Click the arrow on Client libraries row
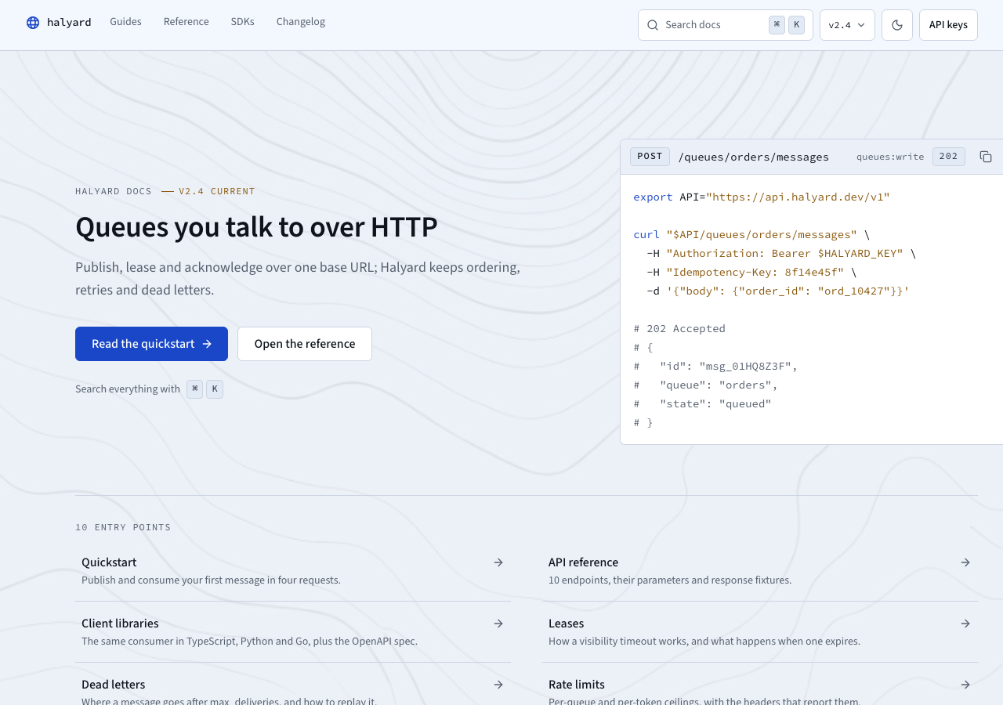This screenshot has height=705, width=1003. (498, 624)
